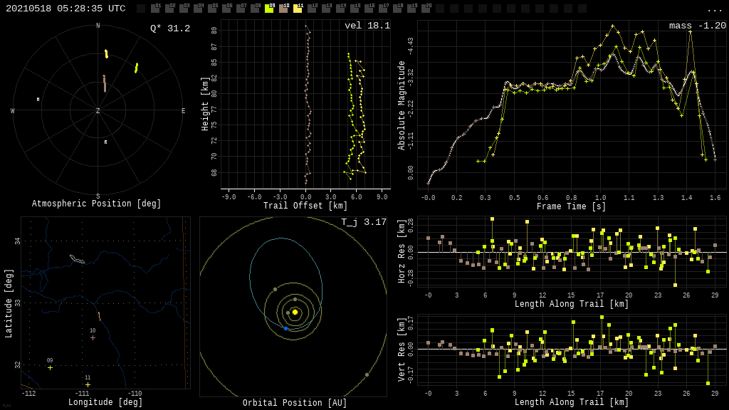
Task: Click the M moon marker in sky plot
Action: 38,100
